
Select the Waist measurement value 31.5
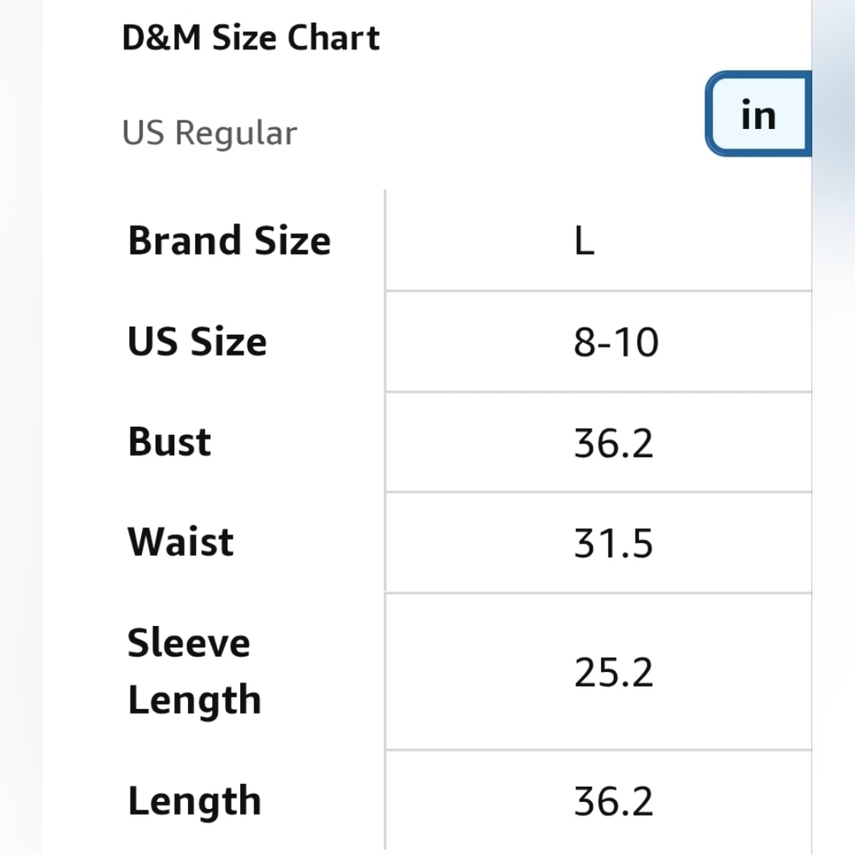click(613, 544)
